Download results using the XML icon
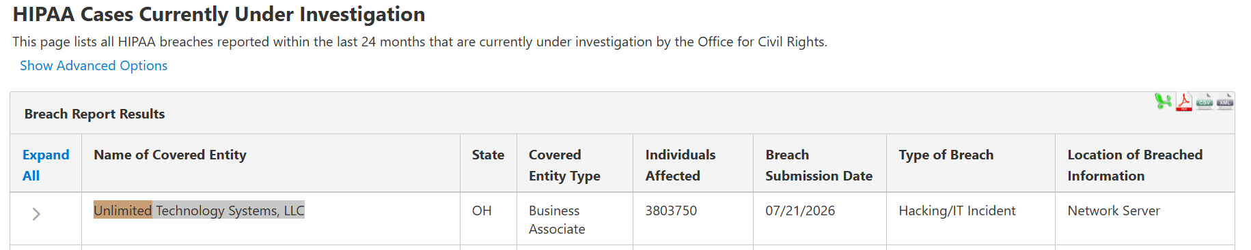The width and height of the screenshot is (1251, 250). point(1224,102)
